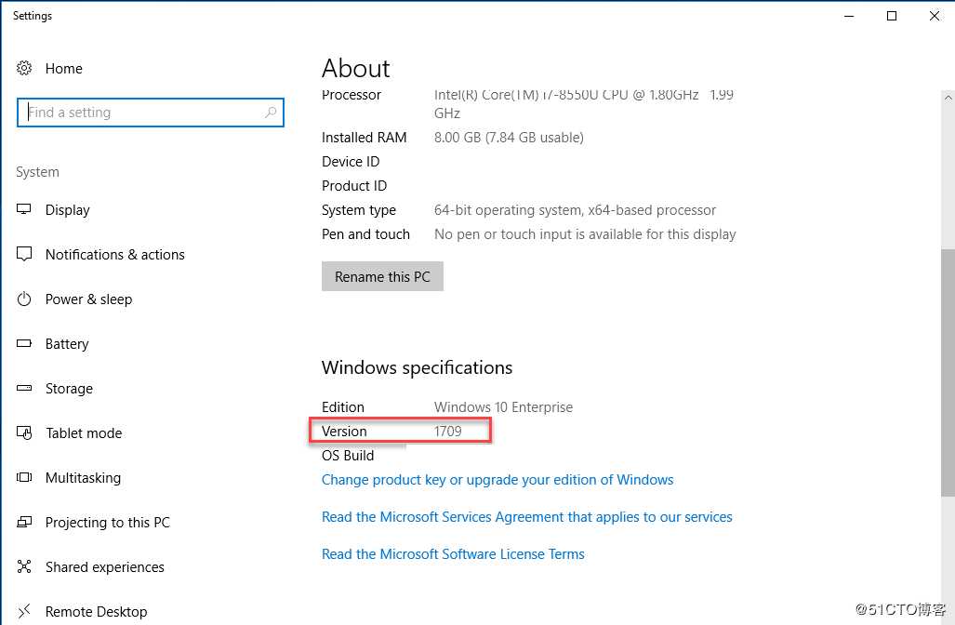
Task: Close the Settings window
Action: point(935,16)
